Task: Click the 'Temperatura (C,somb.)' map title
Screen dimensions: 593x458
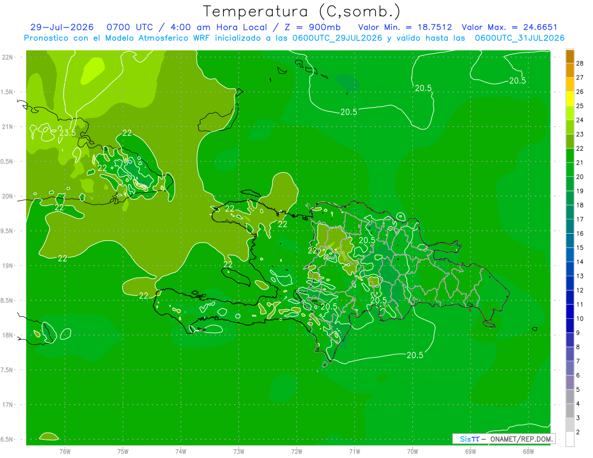Action: [x=301, y=11]
